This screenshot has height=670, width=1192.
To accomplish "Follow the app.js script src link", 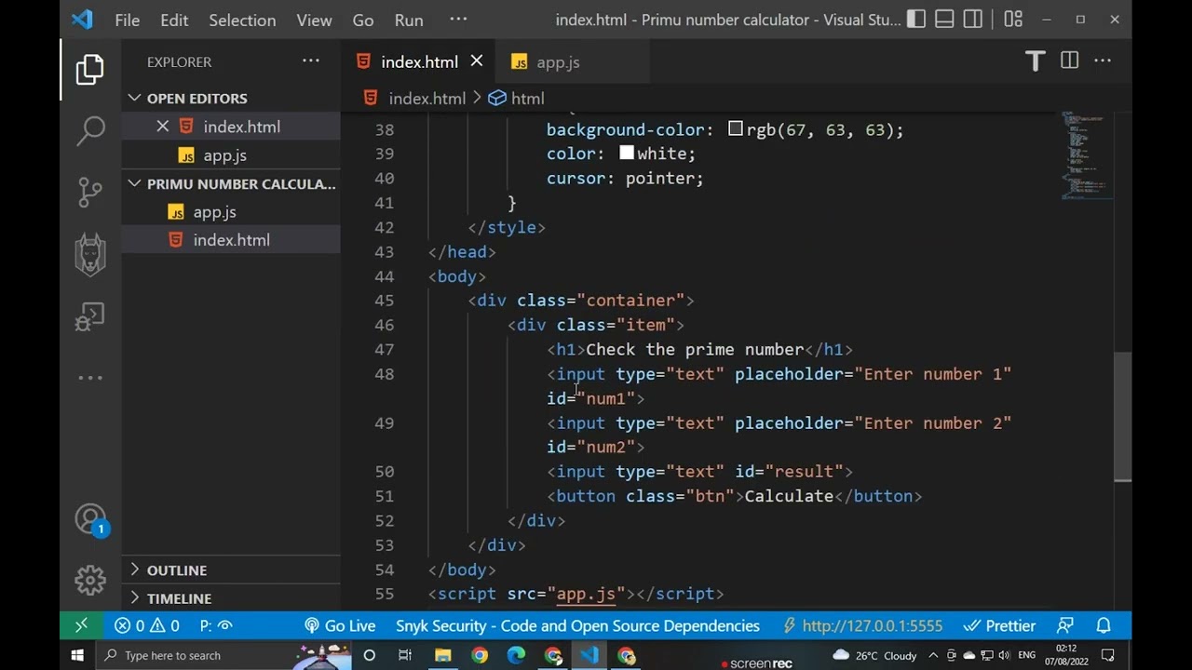I will tap(586, 594).
